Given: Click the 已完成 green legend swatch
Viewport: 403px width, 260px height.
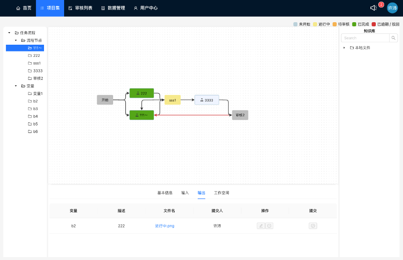Looking at the screenshot, I should pyautogui.click(x=354, y=24).
